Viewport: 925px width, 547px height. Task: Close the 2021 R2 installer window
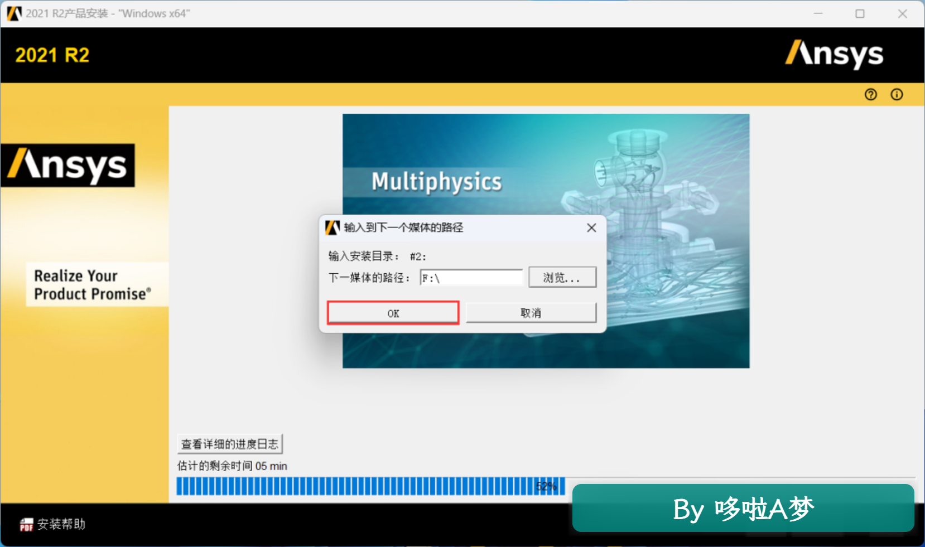click(x=902, y=13)
